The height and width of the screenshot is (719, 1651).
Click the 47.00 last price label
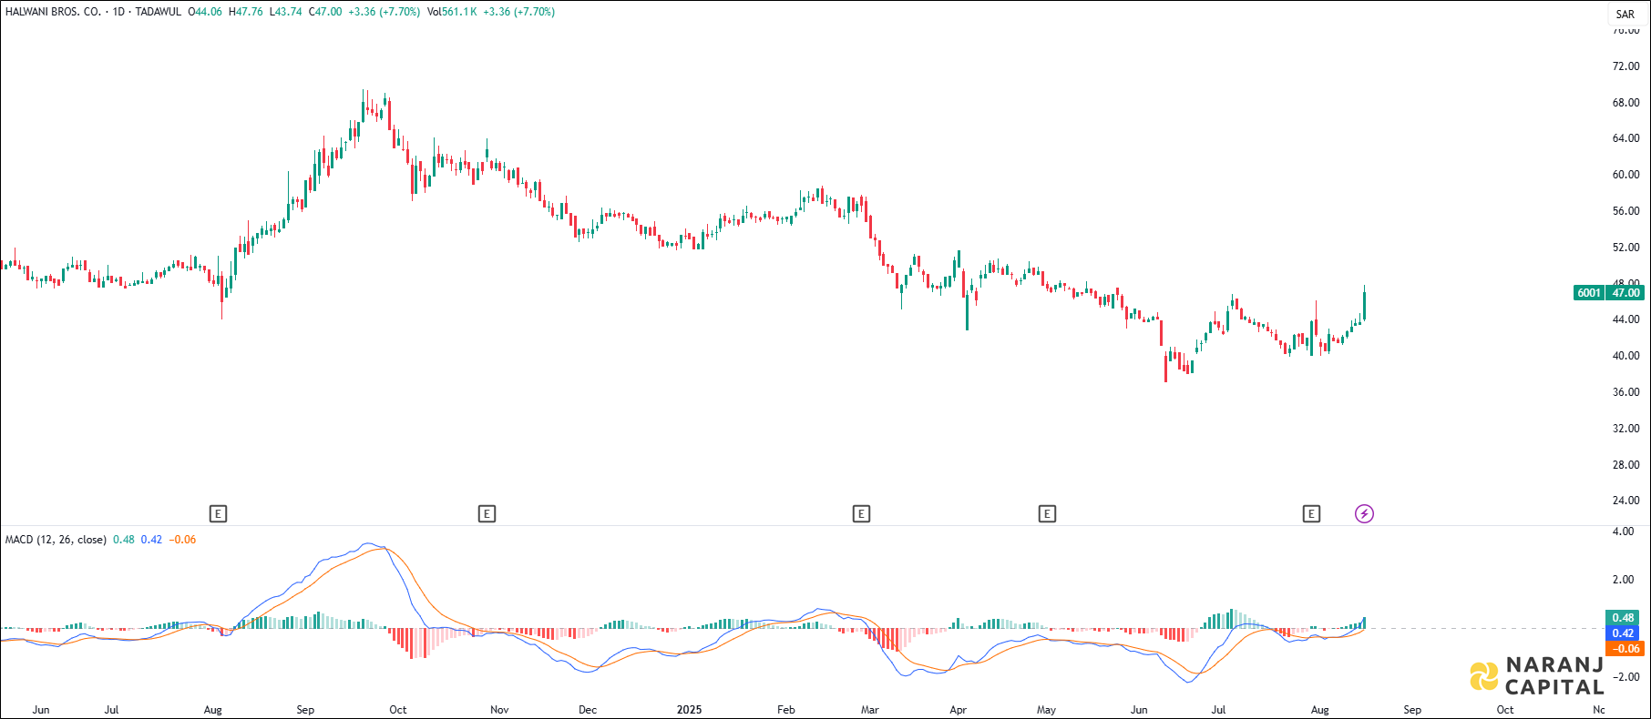[1625, 292]
